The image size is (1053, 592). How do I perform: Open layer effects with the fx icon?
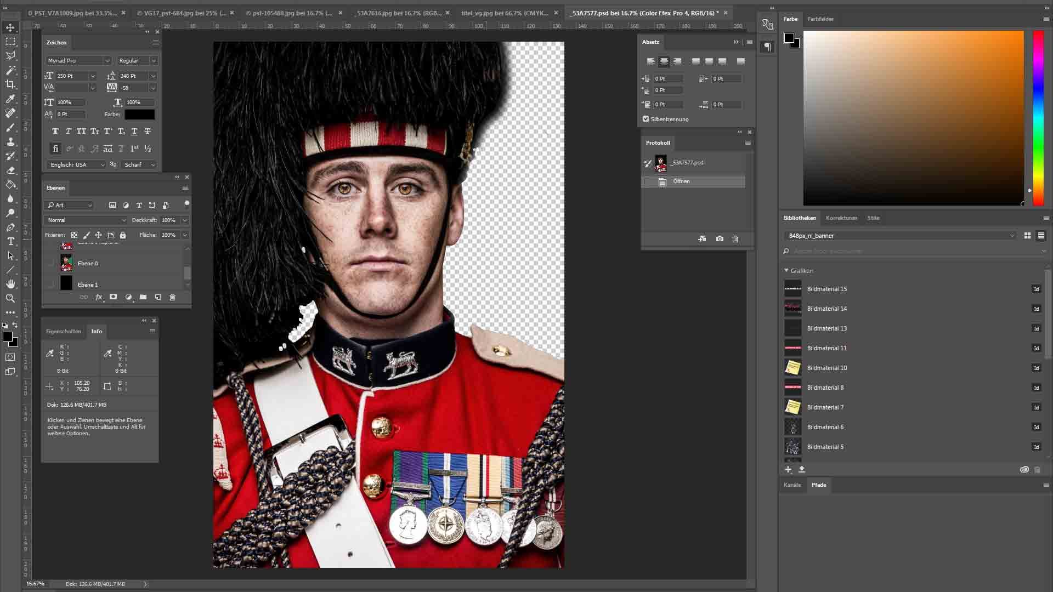[x=99, y=297]
